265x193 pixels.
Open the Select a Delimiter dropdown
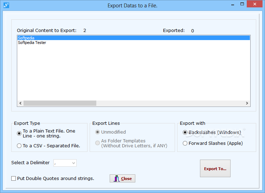[65, 163]
